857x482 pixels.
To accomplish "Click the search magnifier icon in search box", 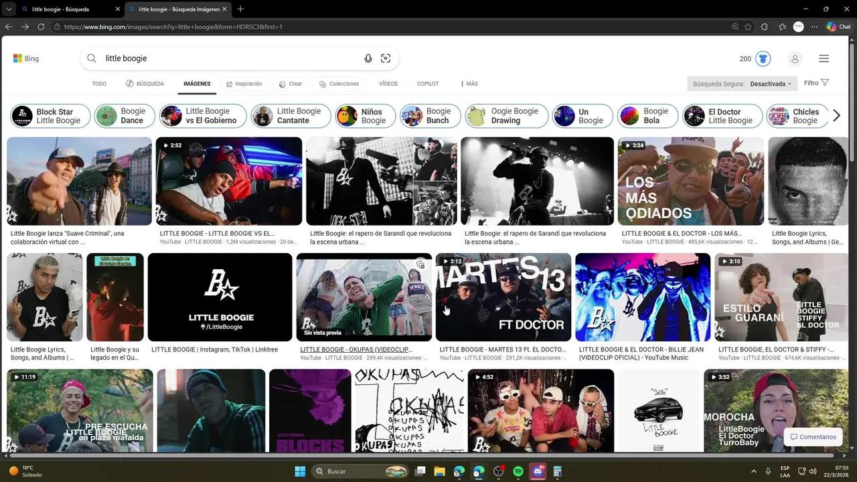I will 92,58.
